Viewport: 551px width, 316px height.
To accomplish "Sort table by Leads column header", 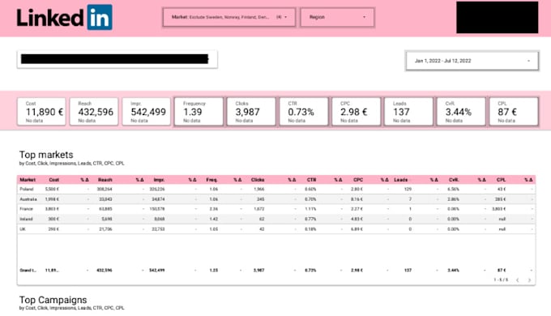I will click(x=400, y=180).
